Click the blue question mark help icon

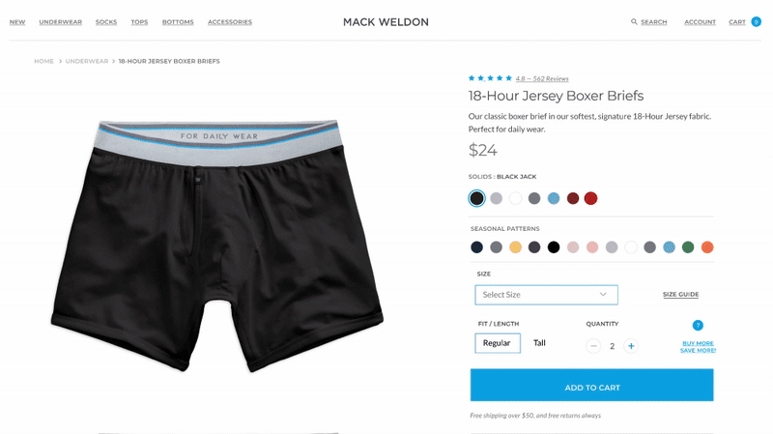[x=698, y=325]
